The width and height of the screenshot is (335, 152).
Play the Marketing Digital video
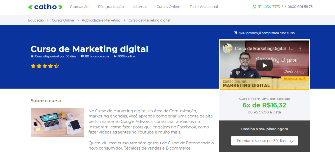coord(264,65)
